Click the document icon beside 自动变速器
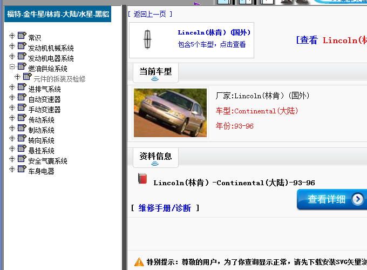 pyautogui.click(x=22, y=97)
